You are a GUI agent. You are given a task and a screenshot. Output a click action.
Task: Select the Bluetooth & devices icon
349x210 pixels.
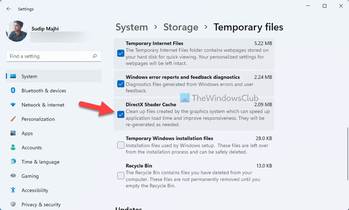[x=13, y=91]
